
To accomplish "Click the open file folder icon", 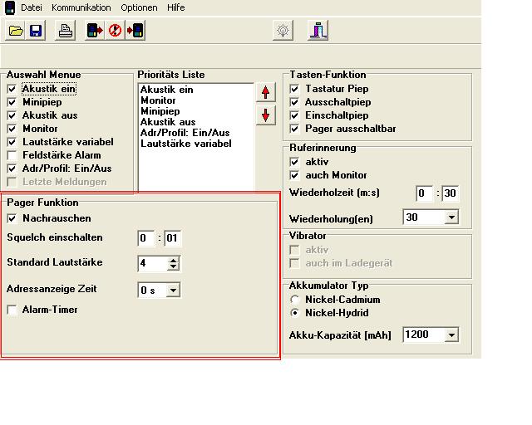I will [16, 31].
